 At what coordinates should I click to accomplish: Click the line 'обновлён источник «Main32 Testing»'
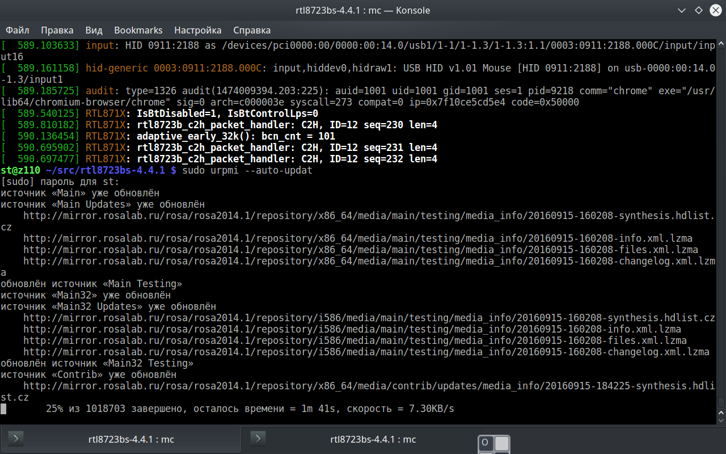point(97,363)
